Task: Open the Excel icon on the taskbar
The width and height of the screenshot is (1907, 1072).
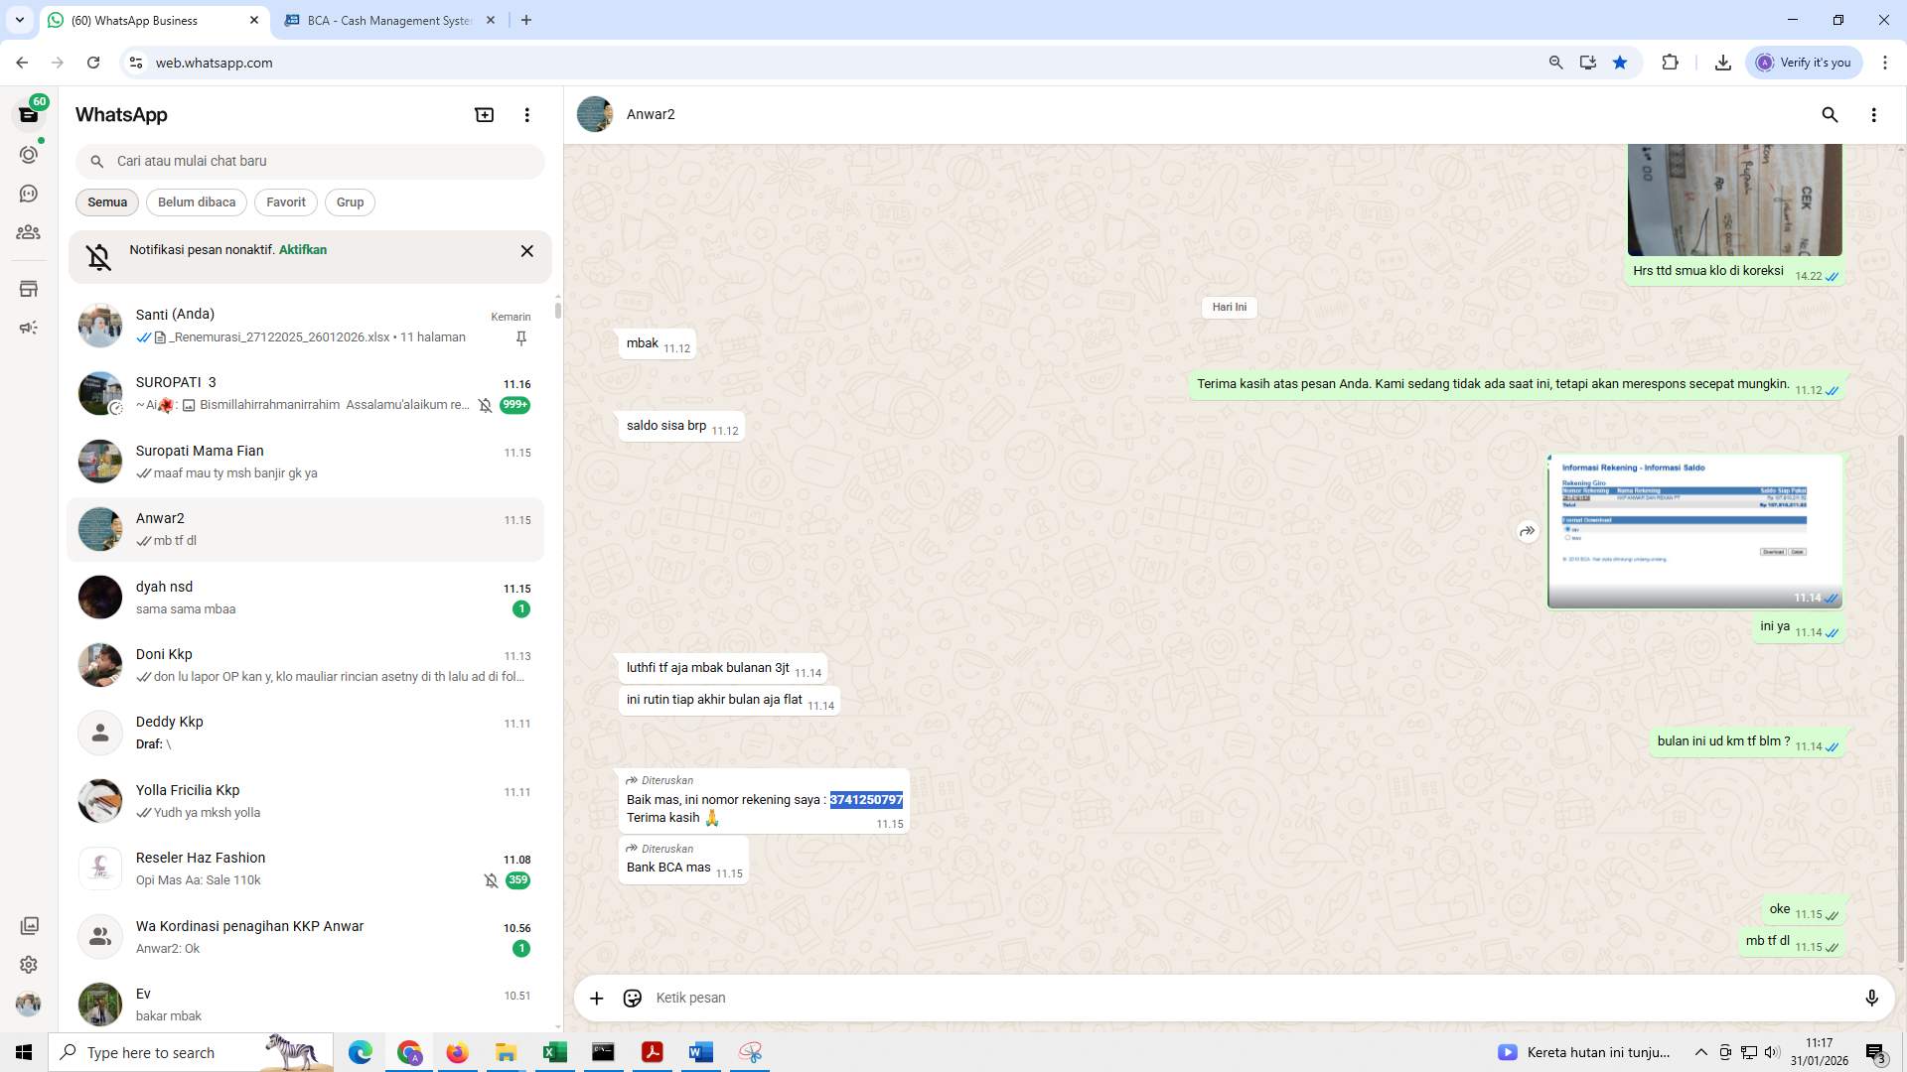Action: click(555, 1052)
